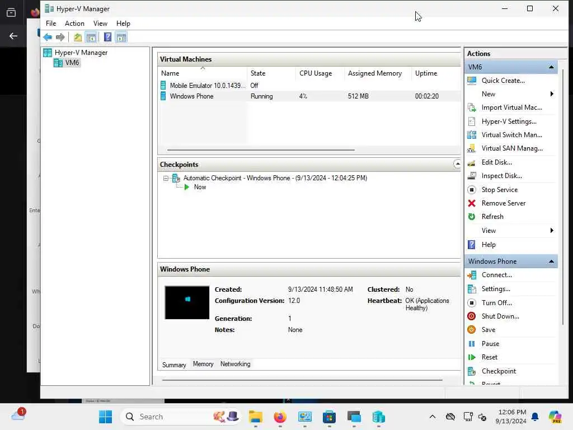Create a Checkpoint from Actions pane
The height and width of the screenshot is (430, 573).
coord(499,371)
